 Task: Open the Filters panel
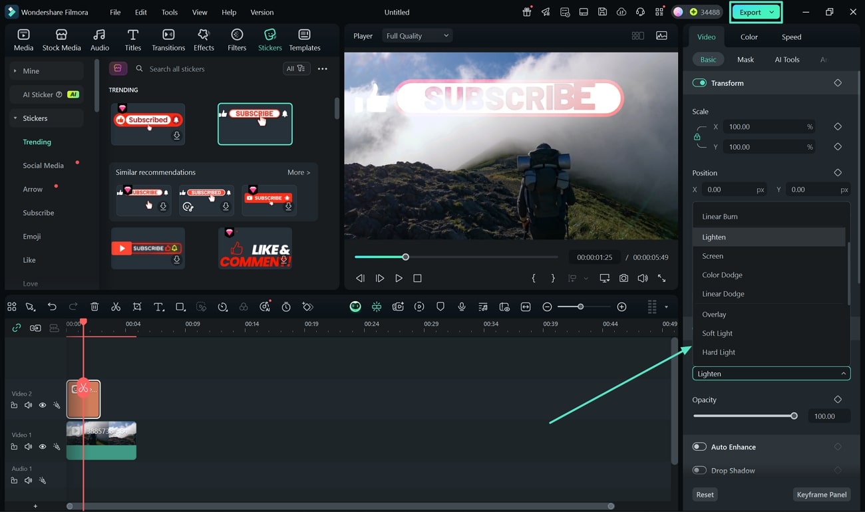tap(237, 40)
